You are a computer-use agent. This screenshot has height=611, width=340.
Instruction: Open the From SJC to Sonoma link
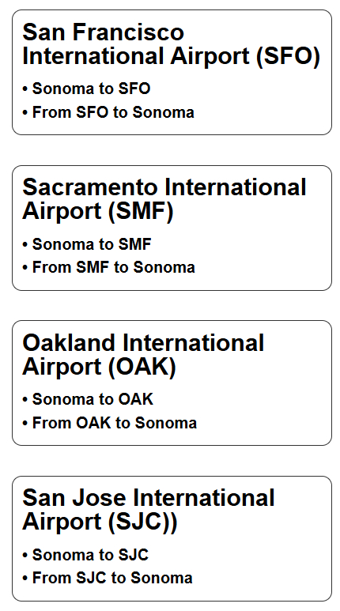tap(112, 578)
